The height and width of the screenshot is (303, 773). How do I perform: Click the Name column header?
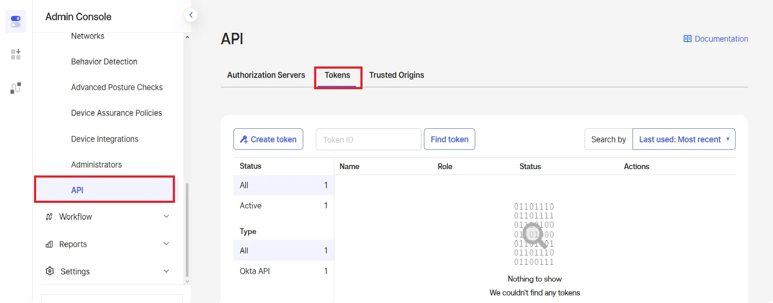(349, 167)
